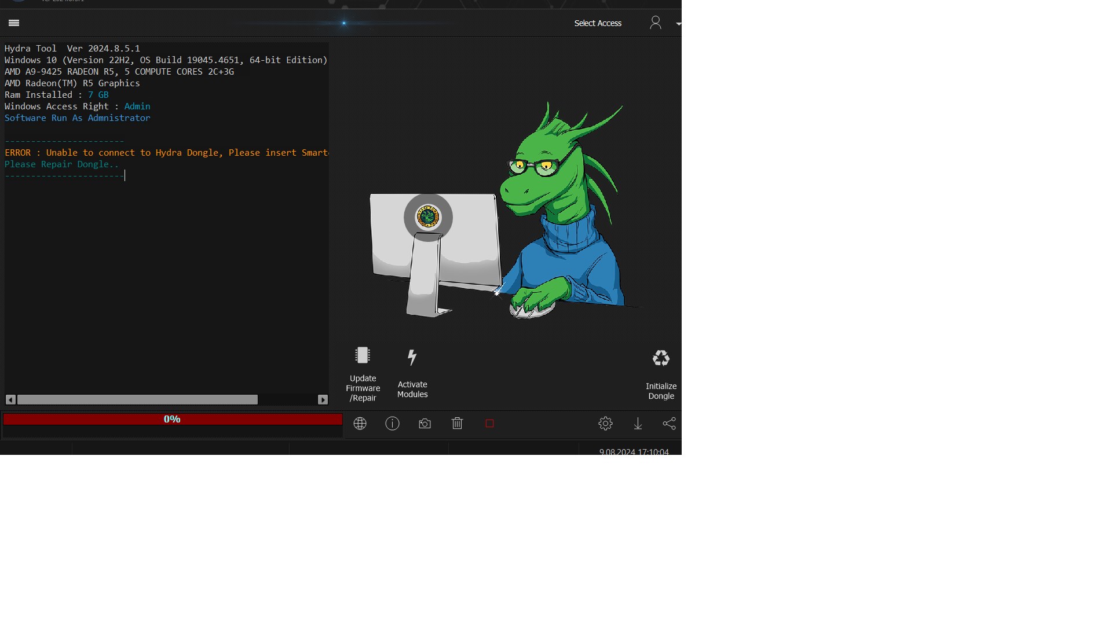Click Select Access
Screen dimensions: 1112x625
point(598,23)
